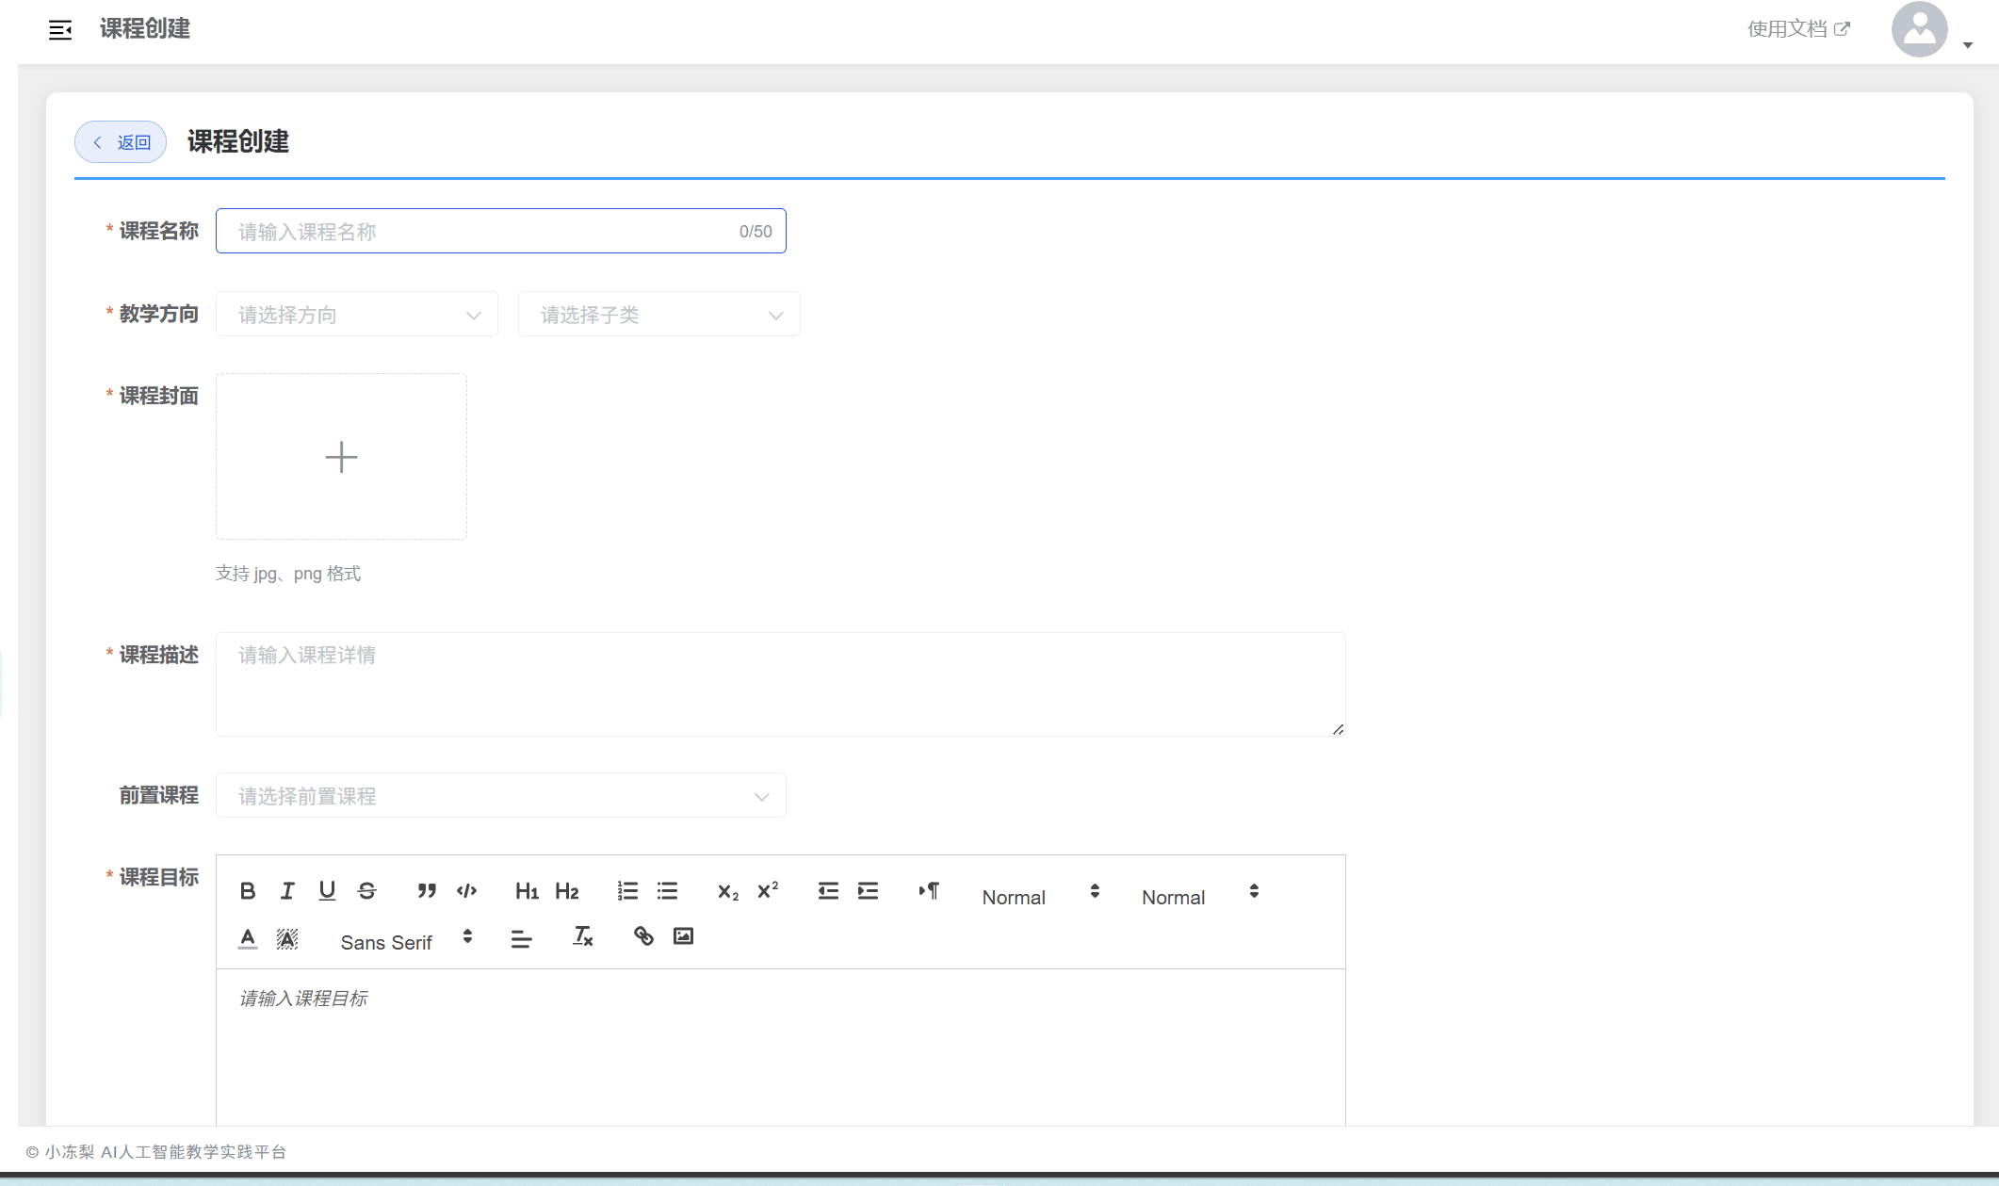
Task: Toggle the Heading 1 format
Action: point(527,891)
